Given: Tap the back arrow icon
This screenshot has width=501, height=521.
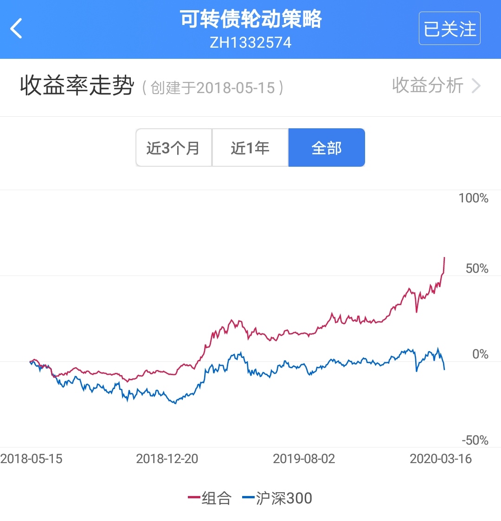Looking at the screenshot, I should pyautogui.click(x=17, y=29).
